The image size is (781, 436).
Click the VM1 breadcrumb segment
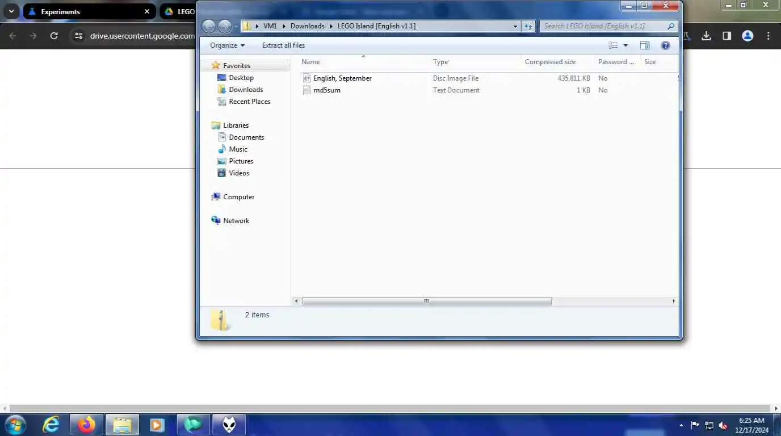[x=270, y=26]
